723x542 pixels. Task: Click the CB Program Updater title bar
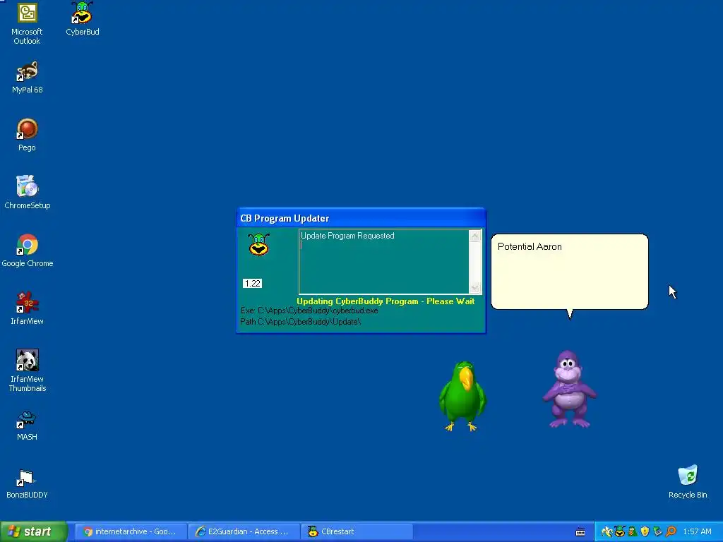point(361,218)
